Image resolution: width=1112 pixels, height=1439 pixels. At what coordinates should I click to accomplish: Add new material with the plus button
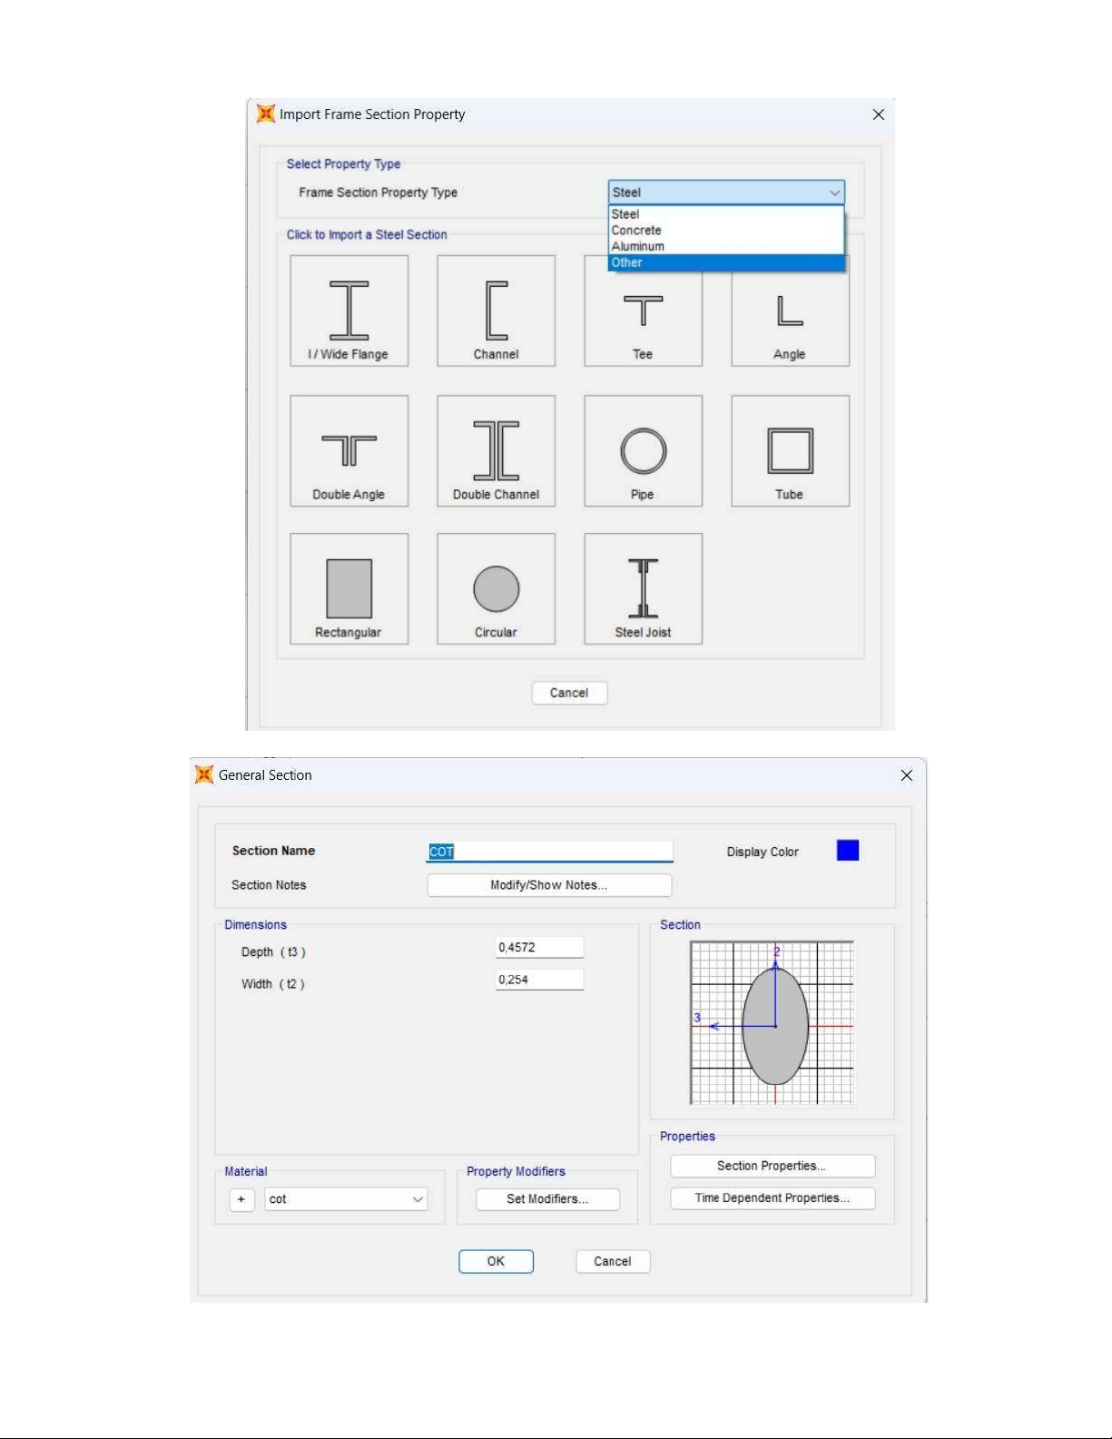coord(241,1199)
